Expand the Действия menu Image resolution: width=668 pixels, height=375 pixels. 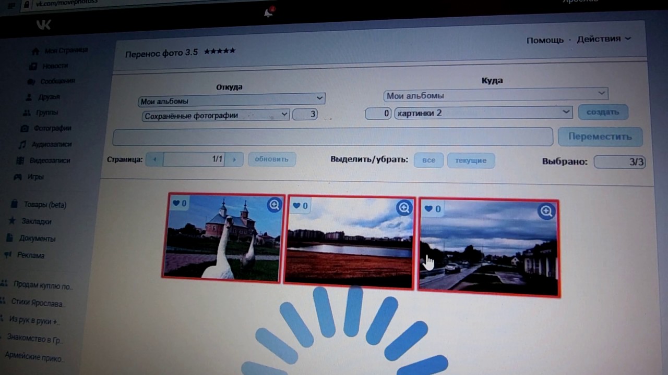pyautogui.click(x=604, y=39)
